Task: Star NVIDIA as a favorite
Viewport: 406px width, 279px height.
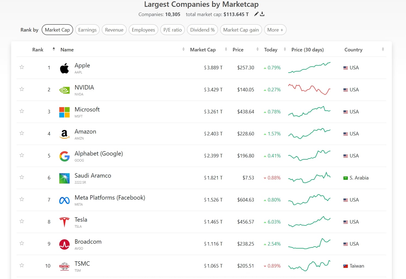Action: pyautogui.click(x=22, y=89)
